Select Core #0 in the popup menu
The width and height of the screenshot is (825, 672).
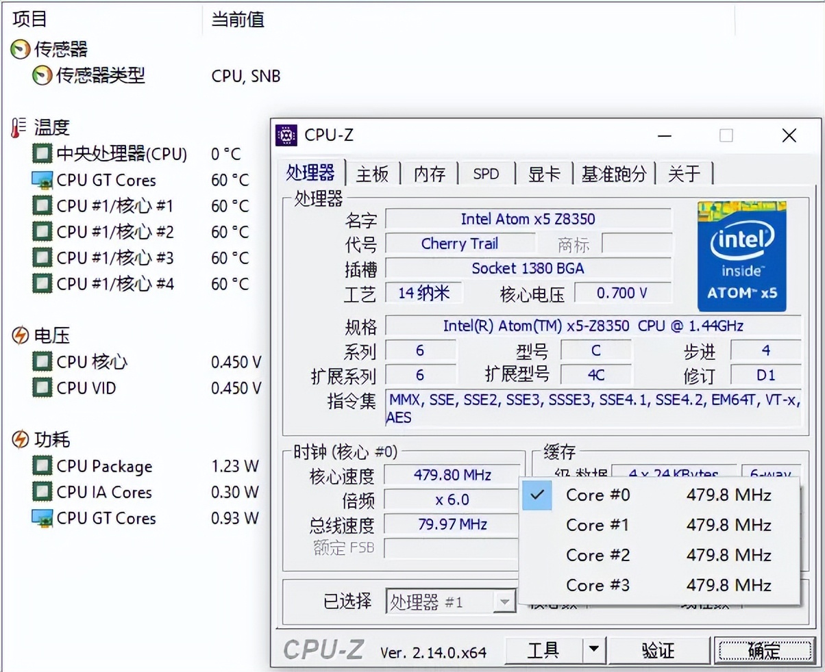coord(659,495)
